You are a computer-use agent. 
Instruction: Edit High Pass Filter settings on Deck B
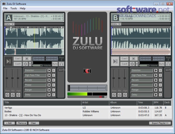click(160, 75)
